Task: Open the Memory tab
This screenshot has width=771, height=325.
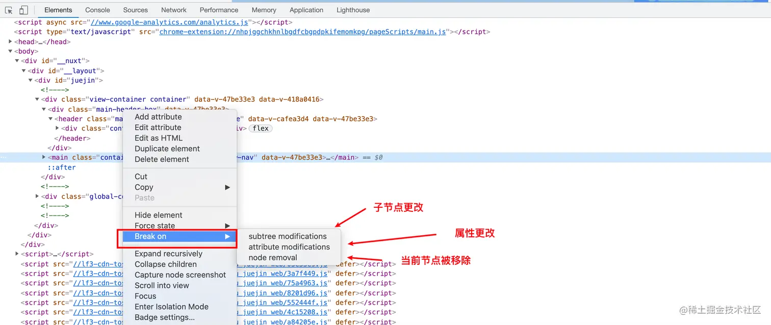Action: click(264, 10)
